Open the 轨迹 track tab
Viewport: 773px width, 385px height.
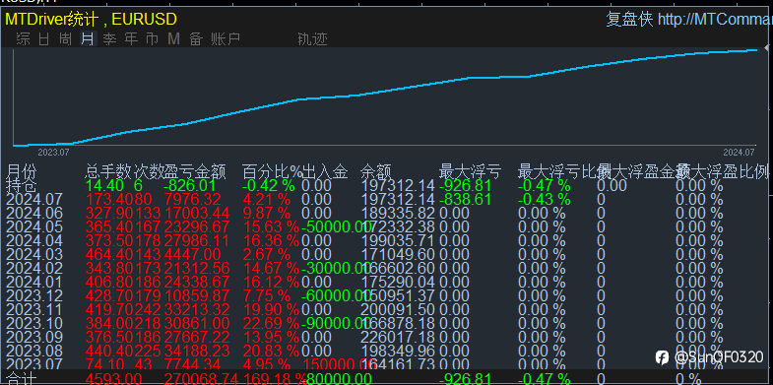point(312,39)
